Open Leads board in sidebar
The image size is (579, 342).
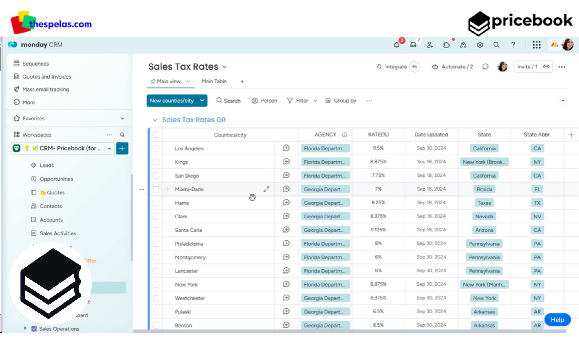tap(47, 165)
